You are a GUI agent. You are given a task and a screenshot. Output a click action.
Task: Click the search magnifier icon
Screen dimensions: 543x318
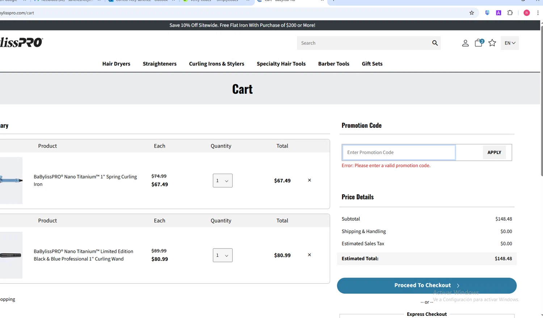pyautogui.click(x=435, y=43)
